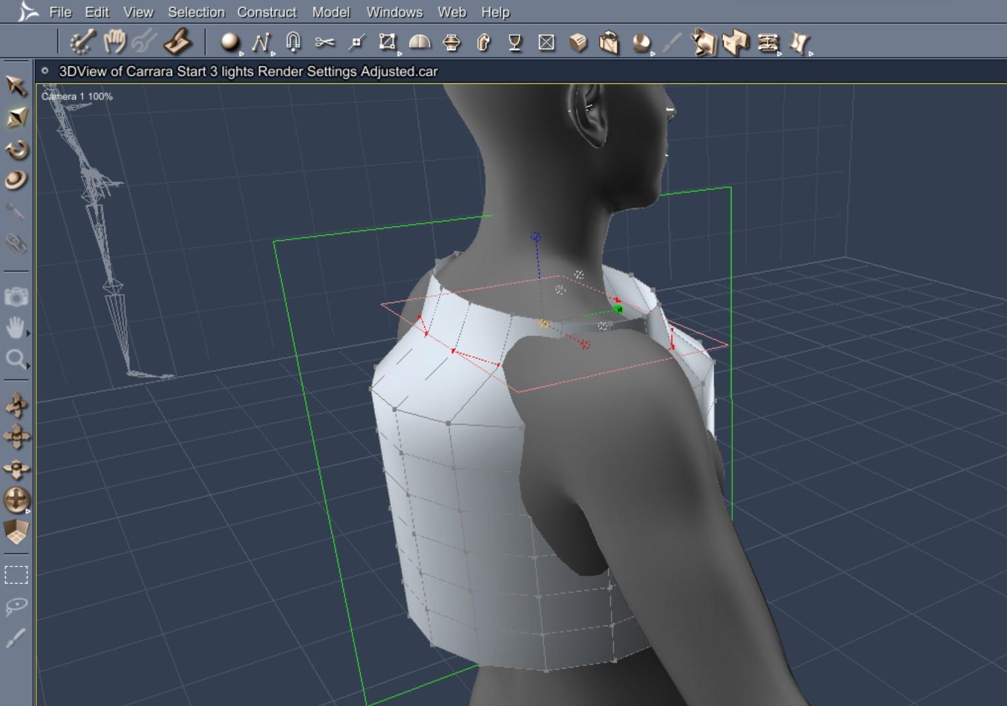Image resolution: width=1007 pixels, height=706 pixels.
Task: Select the round cross navigation button
Action: point(16,500)
